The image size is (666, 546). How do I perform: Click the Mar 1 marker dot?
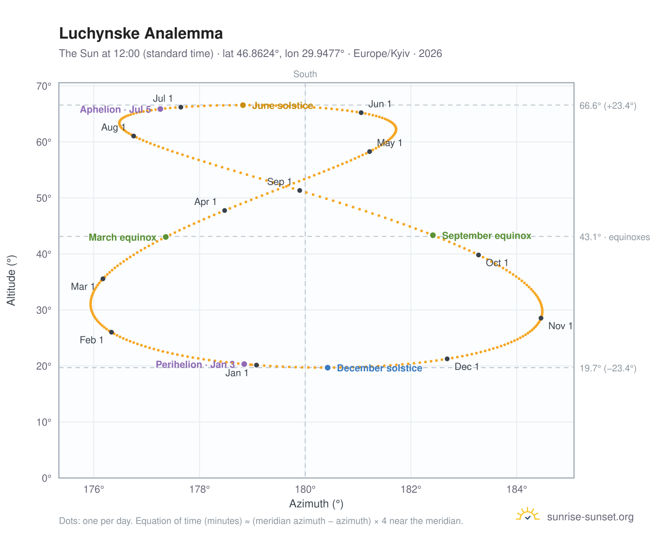click(103, 279)
